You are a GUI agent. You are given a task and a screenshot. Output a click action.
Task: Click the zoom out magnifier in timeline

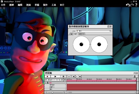click(46, 92)
